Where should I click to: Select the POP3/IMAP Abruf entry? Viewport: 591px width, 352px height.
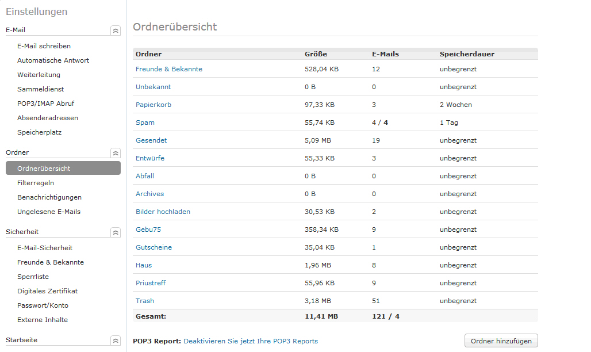click(45, 104)
